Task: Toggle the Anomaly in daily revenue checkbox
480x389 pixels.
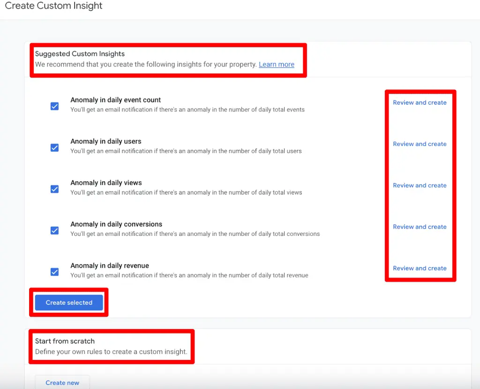Action: coord(54,272)
